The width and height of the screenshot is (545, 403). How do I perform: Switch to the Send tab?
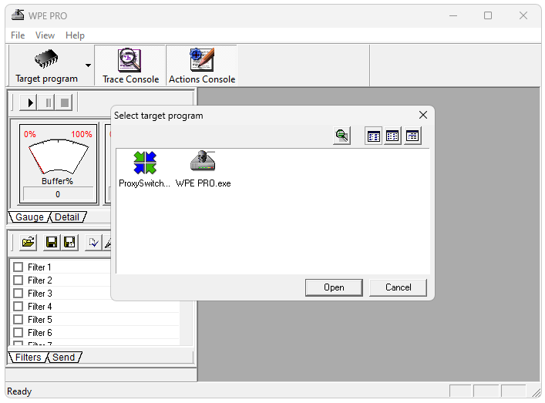[x=64, y=358]
